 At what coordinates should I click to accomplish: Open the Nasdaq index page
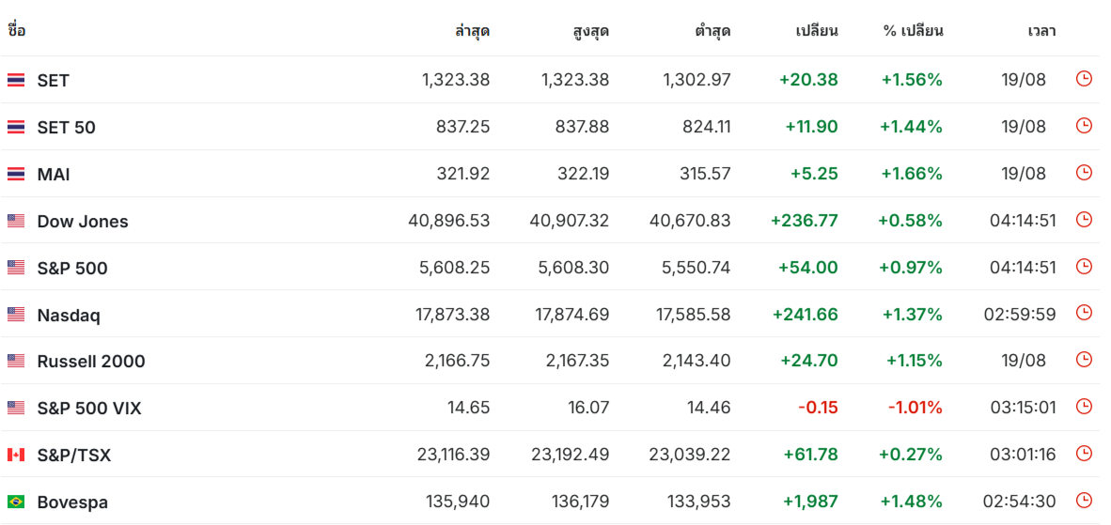[69, 316]
